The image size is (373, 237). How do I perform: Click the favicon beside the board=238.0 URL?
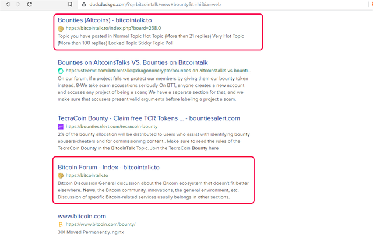61,29
